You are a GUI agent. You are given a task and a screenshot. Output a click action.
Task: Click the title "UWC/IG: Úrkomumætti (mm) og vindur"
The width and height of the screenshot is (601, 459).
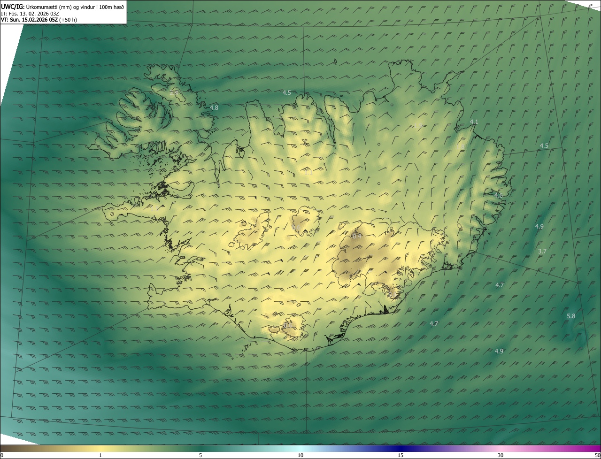pyautogui.click(x=62, y=7)
